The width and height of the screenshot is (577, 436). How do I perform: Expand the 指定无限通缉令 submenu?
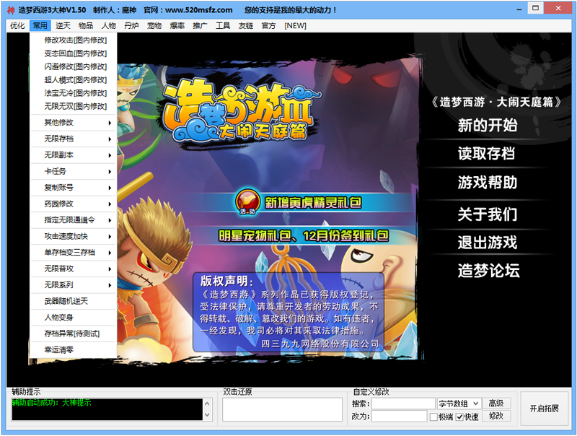click(x=74, y=220)
